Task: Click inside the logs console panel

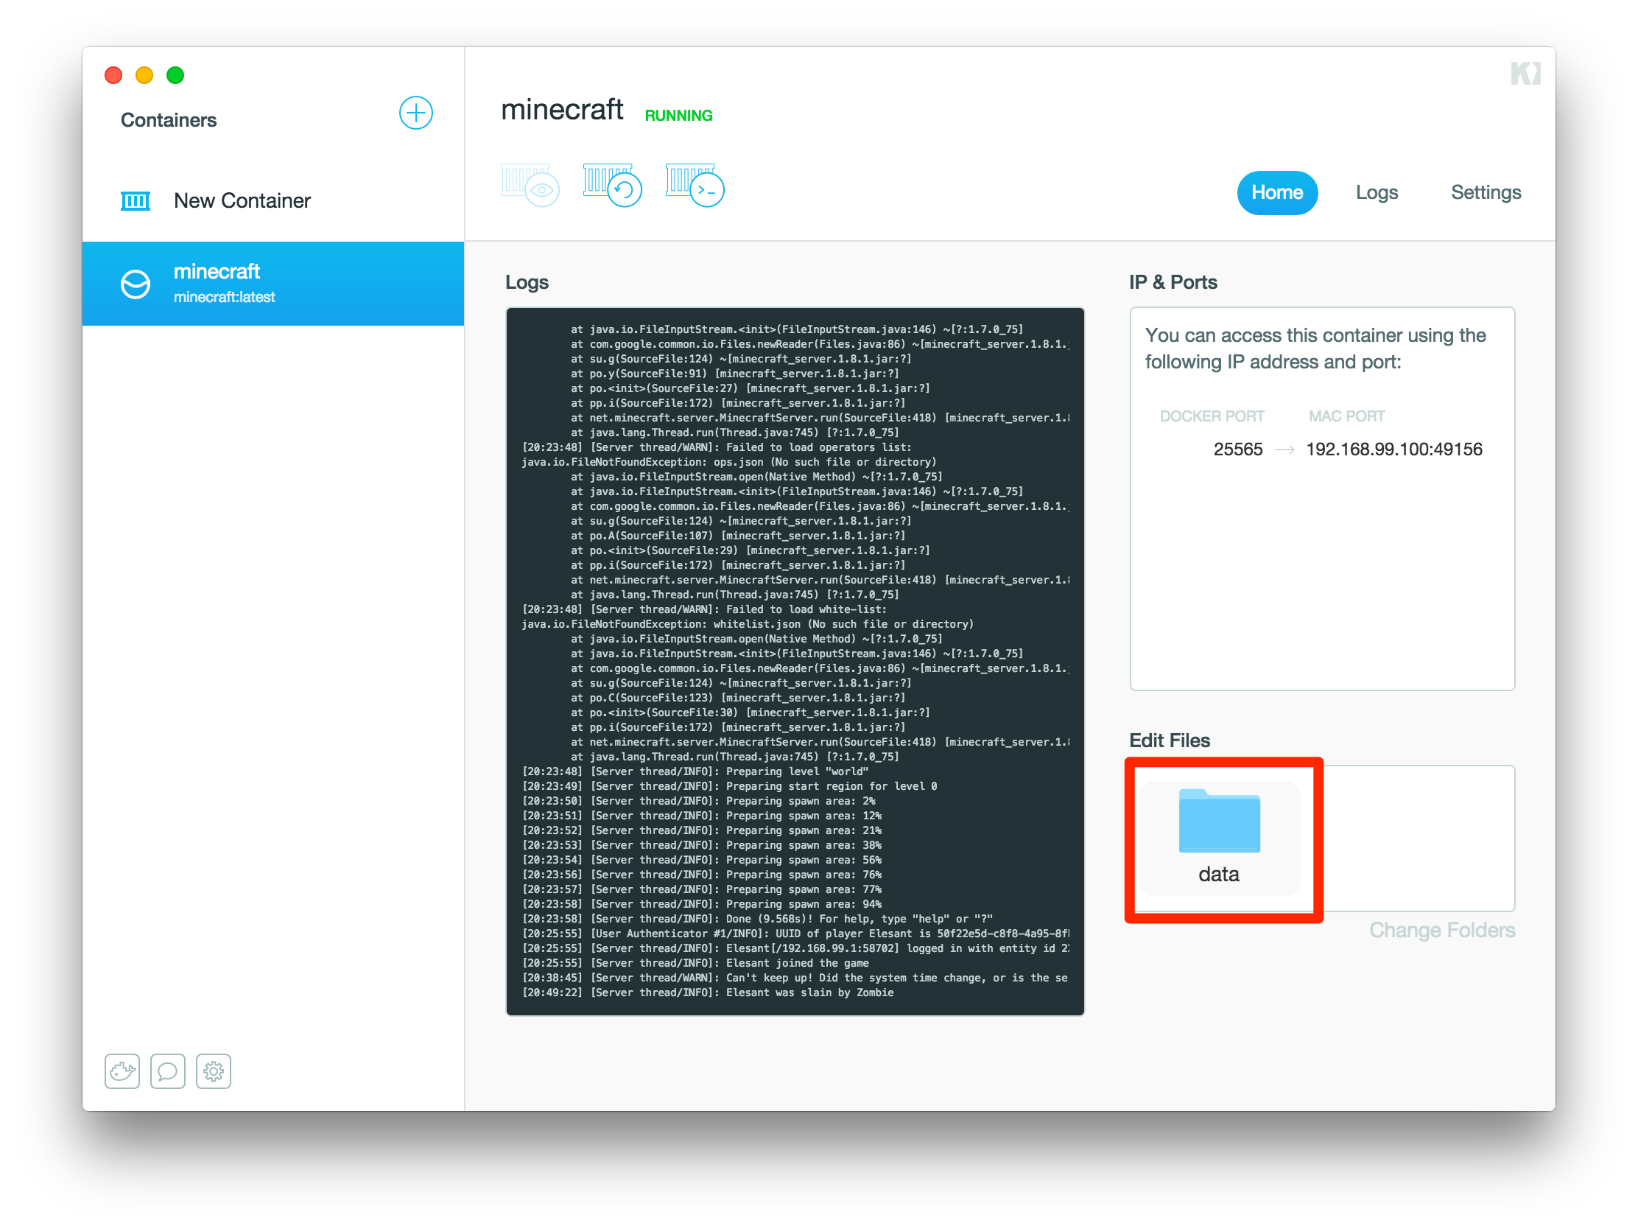Action: coord(795,661)
